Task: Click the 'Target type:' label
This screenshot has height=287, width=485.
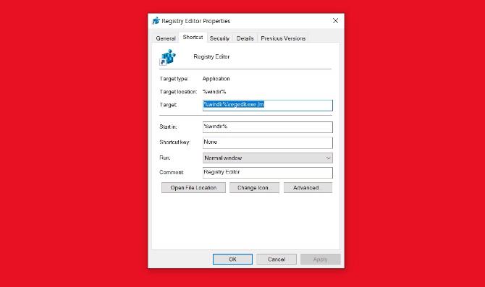Action: (174, 79)
